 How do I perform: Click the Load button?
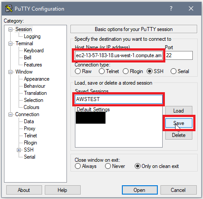pyautogui.click(x=179, y=111)
